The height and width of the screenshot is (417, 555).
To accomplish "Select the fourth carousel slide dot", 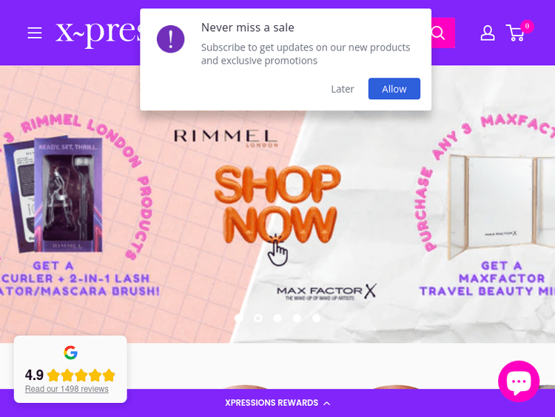I will tap(297, 318).
